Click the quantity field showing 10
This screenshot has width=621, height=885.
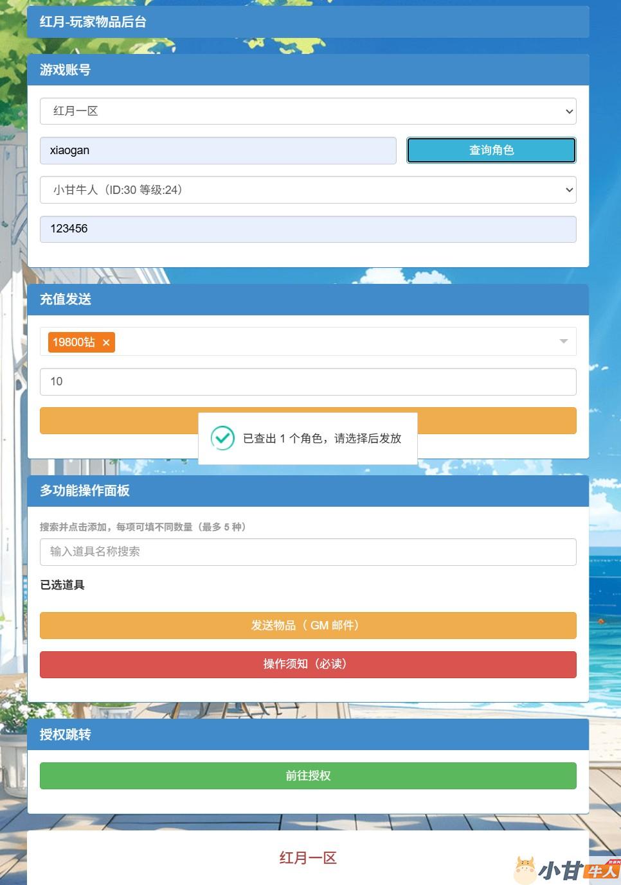coord(308,381)
